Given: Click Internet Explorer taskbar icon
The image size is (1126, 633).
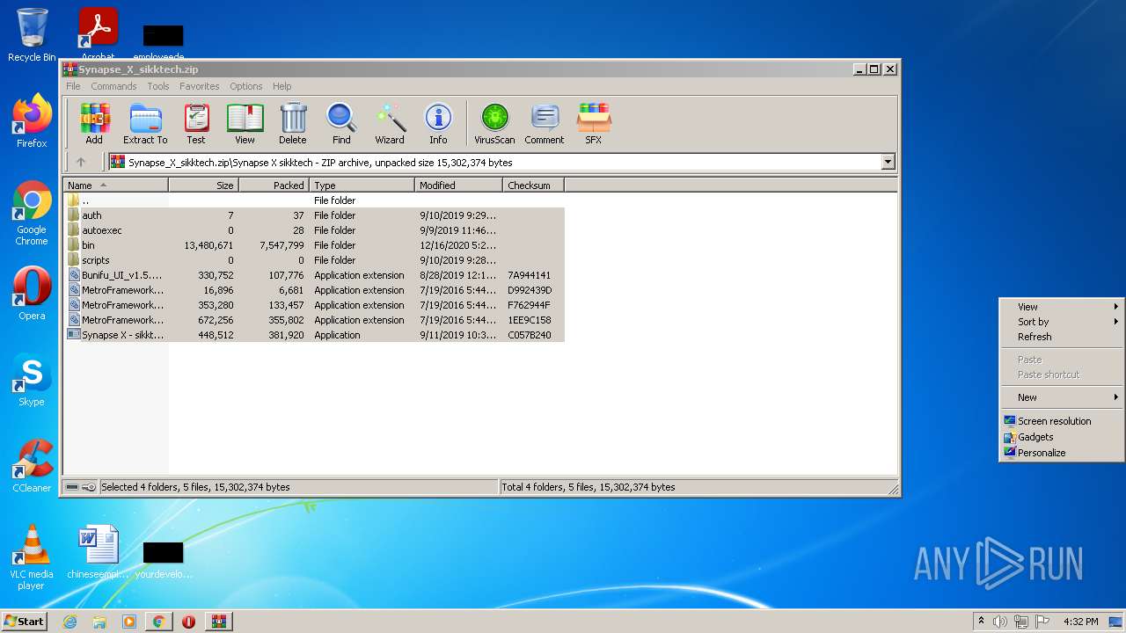Looking at the screenshot, I should [x=70, y=622].
